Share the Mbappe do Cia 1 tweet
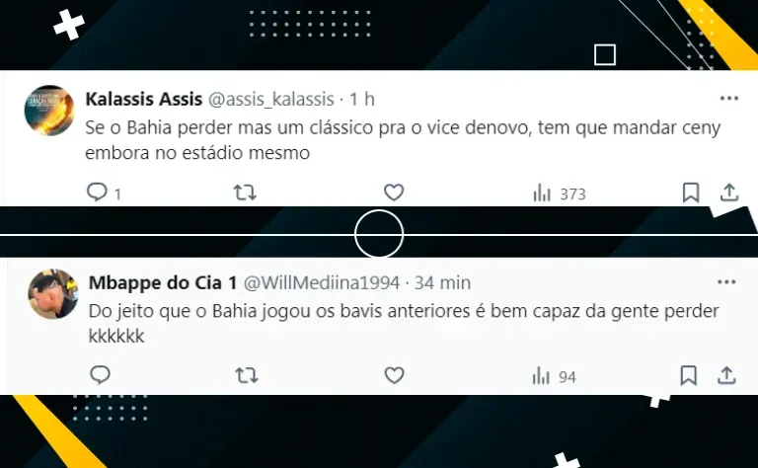Image resolution: width=758 pixels, height=468 pixels. [726, 375]
